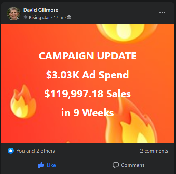Click David Gillmore's profile picture
The image size is (176, 174).
point(14,13)
